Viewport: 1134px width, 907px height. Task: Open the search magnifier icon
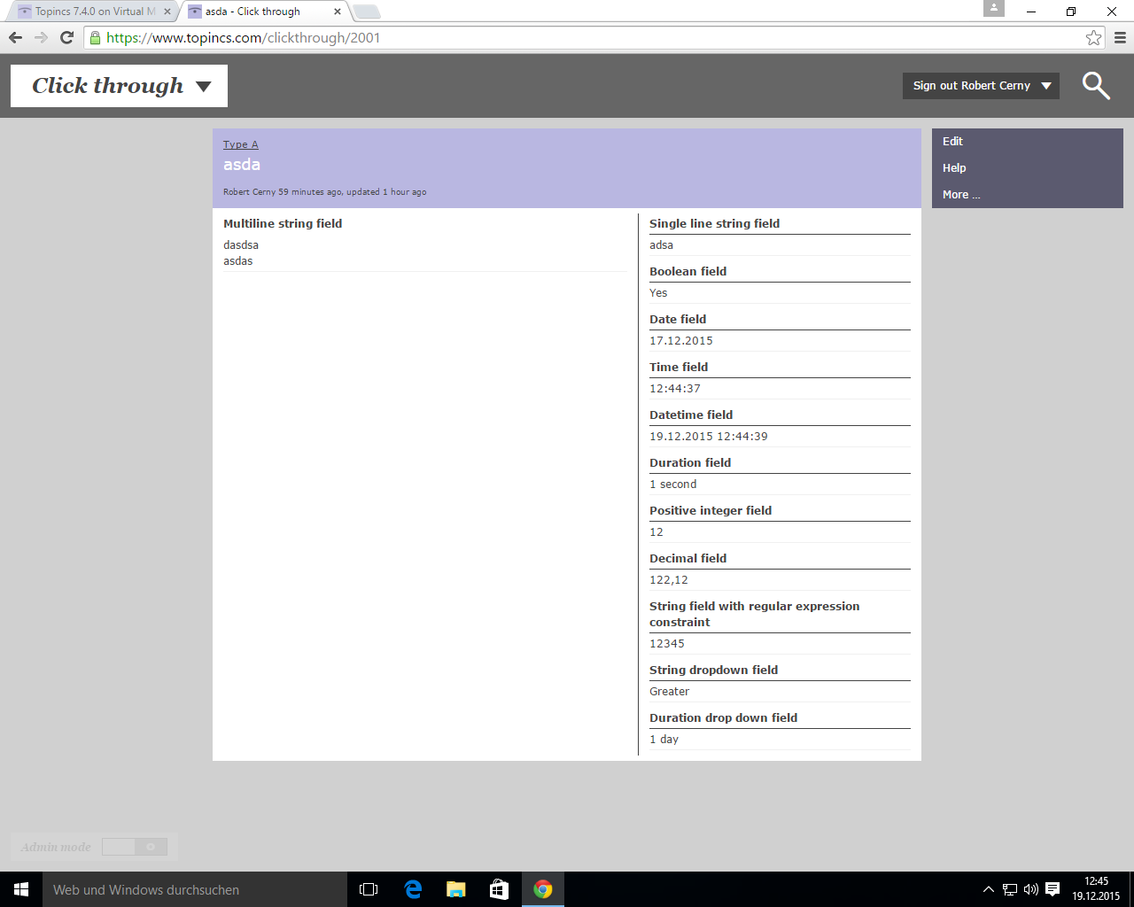[x=1096, y=86]
